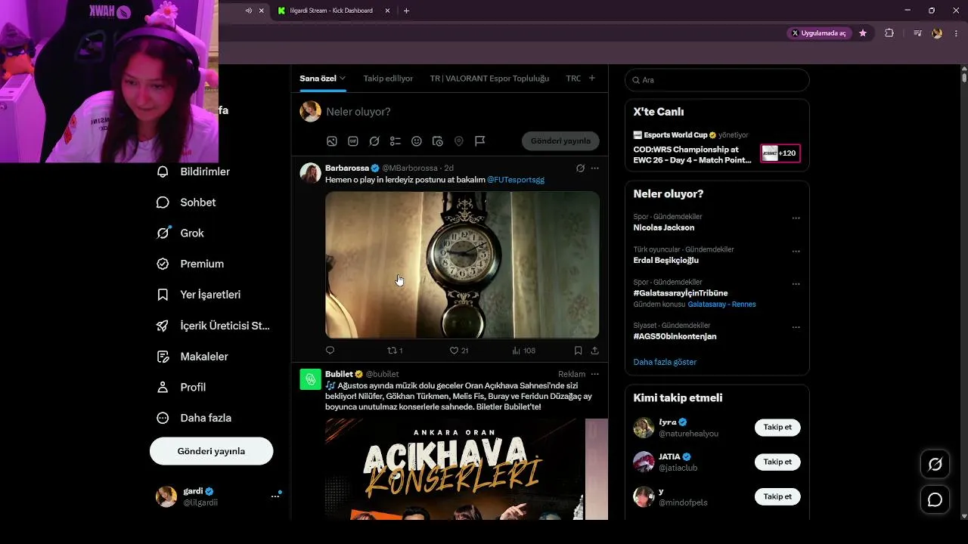Open floating Grok button at bottom right
Image resolution: width=968 pixels, height=544 pixels.
(935, 464)
